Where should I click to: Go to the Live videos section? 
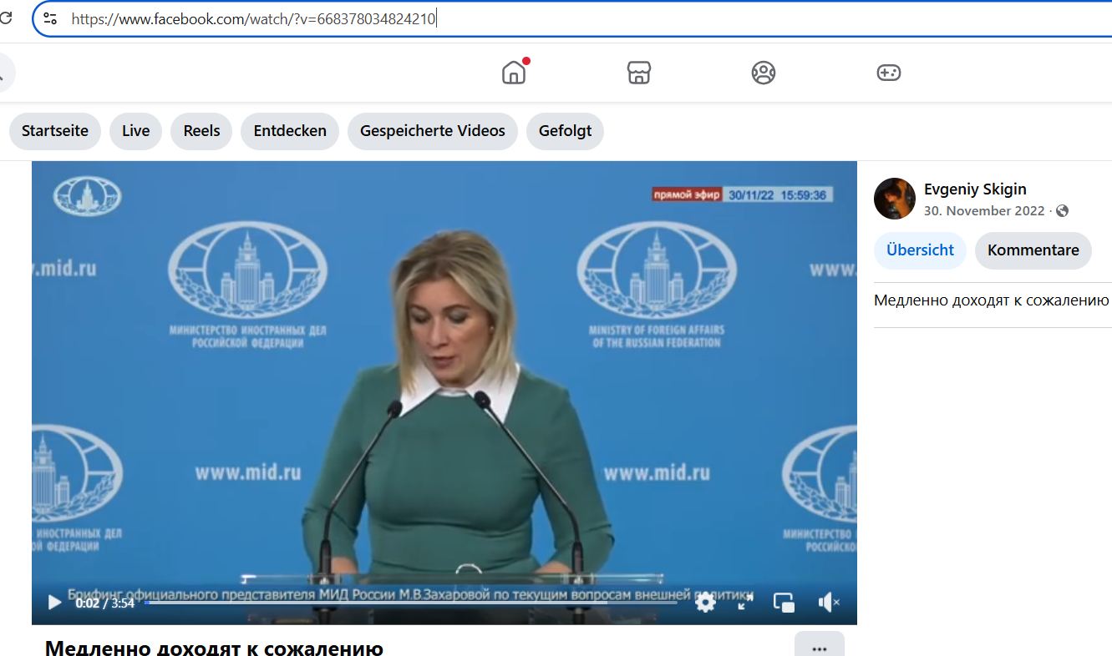coord(135,131)
